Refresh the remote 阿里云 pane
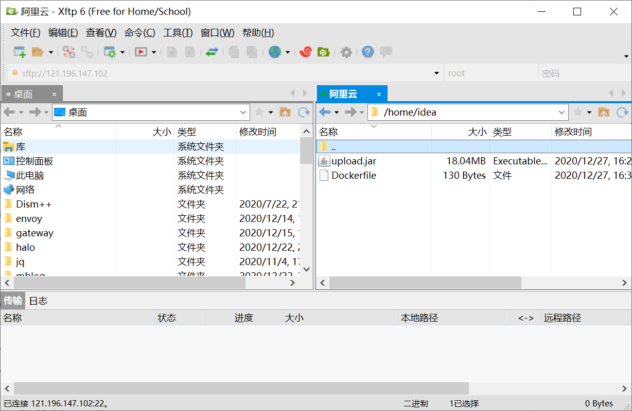The width and height of the screenshot is (632, 411). 623,112
